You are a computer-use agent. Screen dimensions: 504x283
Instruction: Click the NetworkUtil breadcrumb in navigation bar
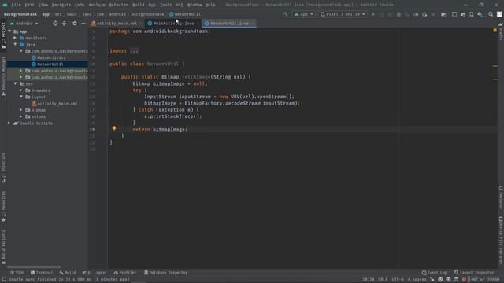(185, 14)
